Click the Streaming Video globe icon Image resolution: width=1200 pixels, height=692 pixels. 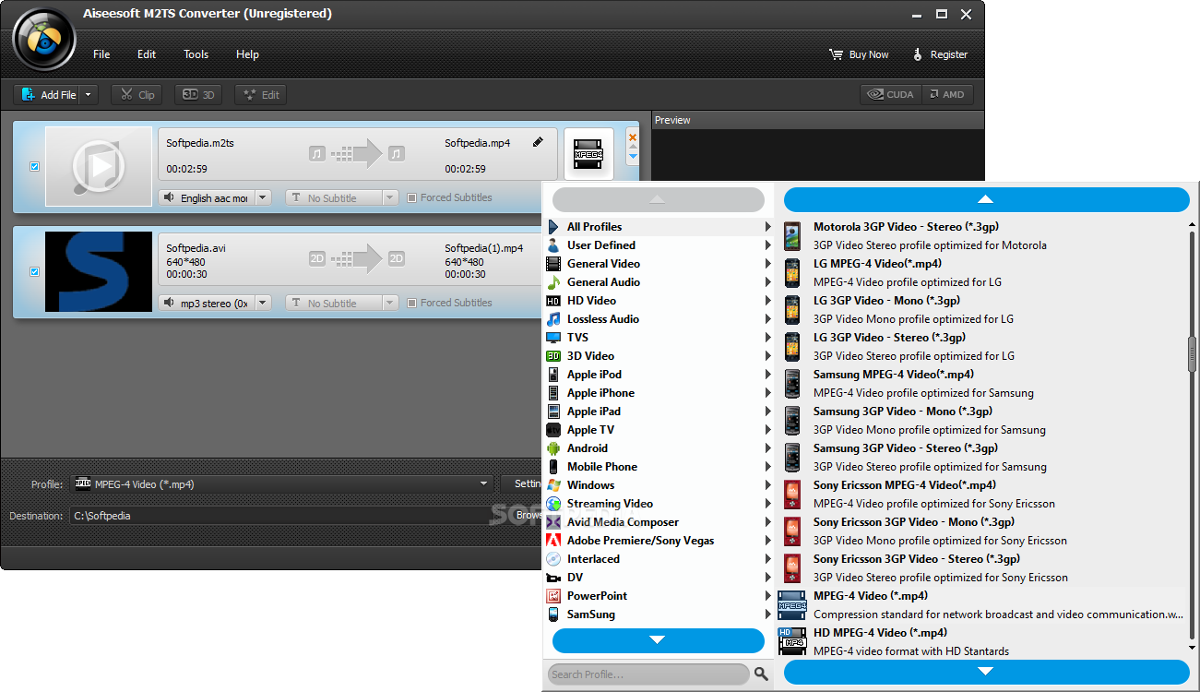click(x=553, y=504)
